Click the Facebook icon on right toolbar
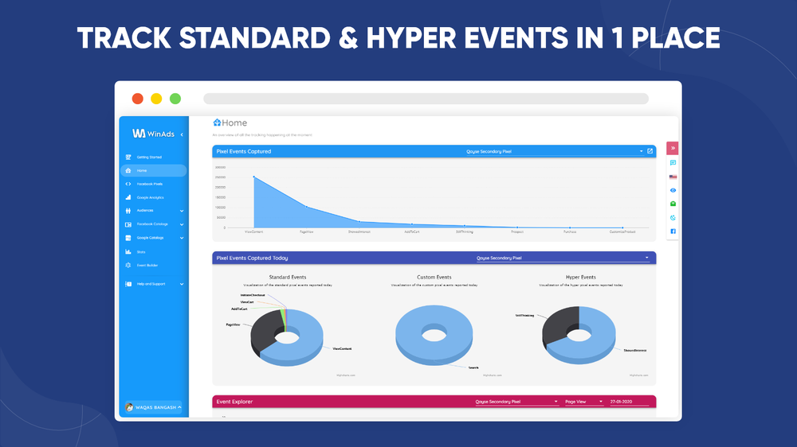The height and width of the screenshot is (447, 797). coord(673,231)
